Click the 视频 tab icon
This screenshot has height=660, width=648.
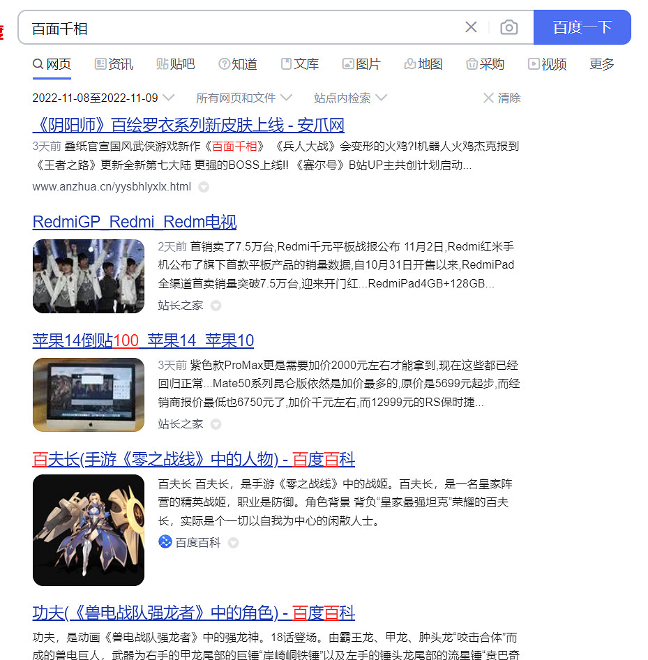[533, 63]
